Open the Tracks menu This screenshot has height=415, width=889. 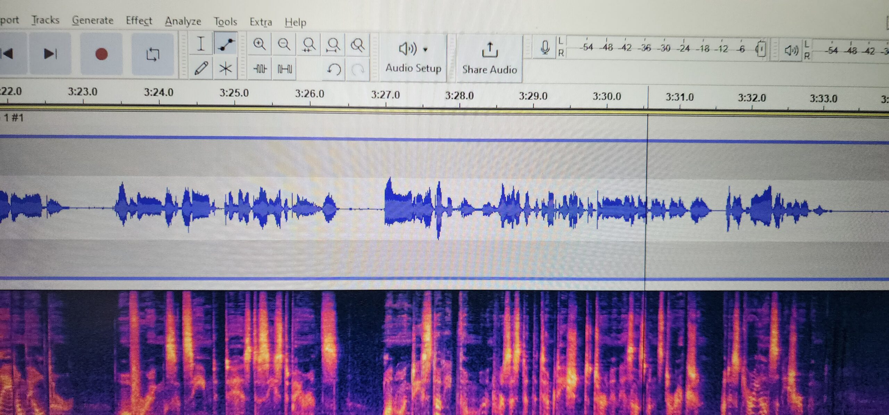coord(45,20)
